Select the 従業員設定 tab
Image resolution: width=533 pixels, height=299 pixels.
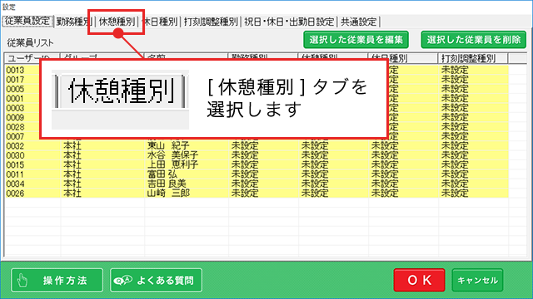[x=27, y=21]
